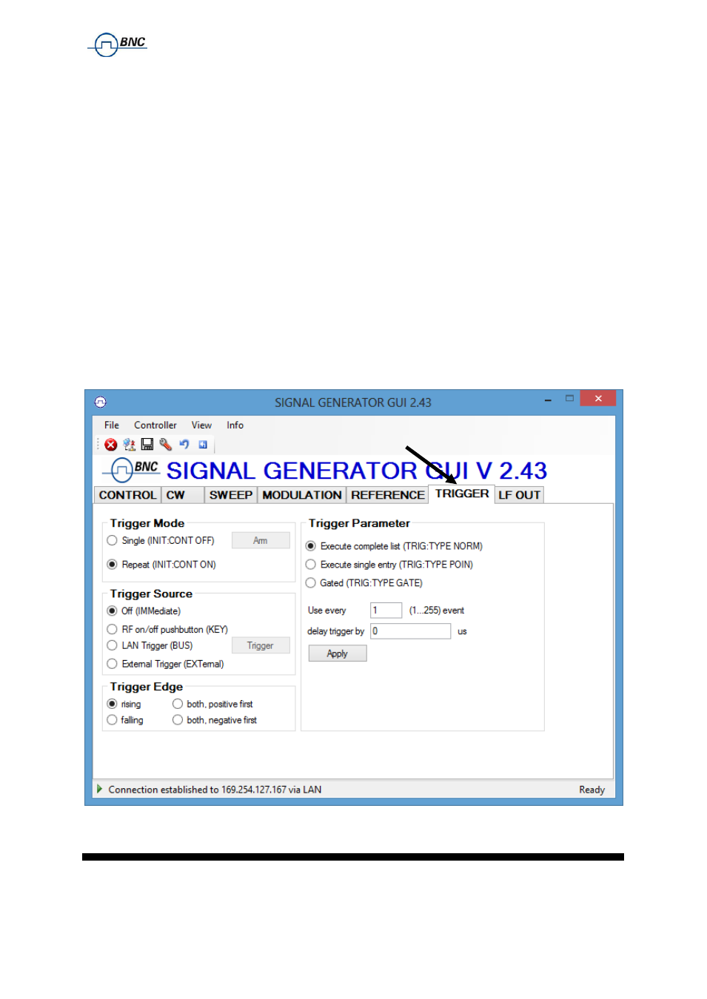Image resolution: width=707 pixels, height=999 pixels.
Task: Select Gated (TRIG:TYPE GATE) option
Action: click(364, 582)
